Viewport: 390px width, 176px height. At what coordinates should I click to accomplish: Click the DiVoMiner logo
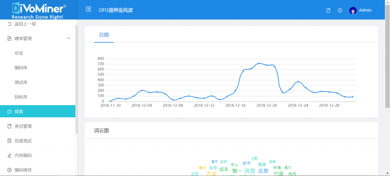pos(39,10)
